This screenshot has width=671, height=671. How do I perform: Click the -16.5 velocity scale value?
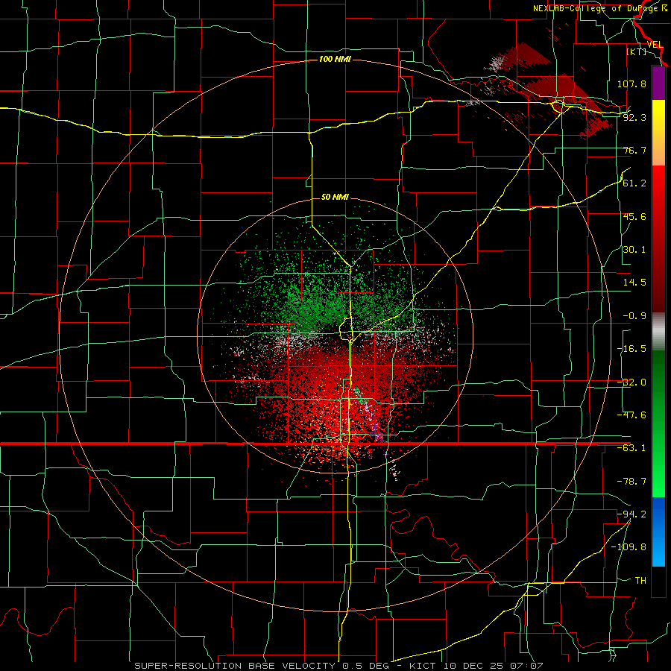(x=631, y=349)
